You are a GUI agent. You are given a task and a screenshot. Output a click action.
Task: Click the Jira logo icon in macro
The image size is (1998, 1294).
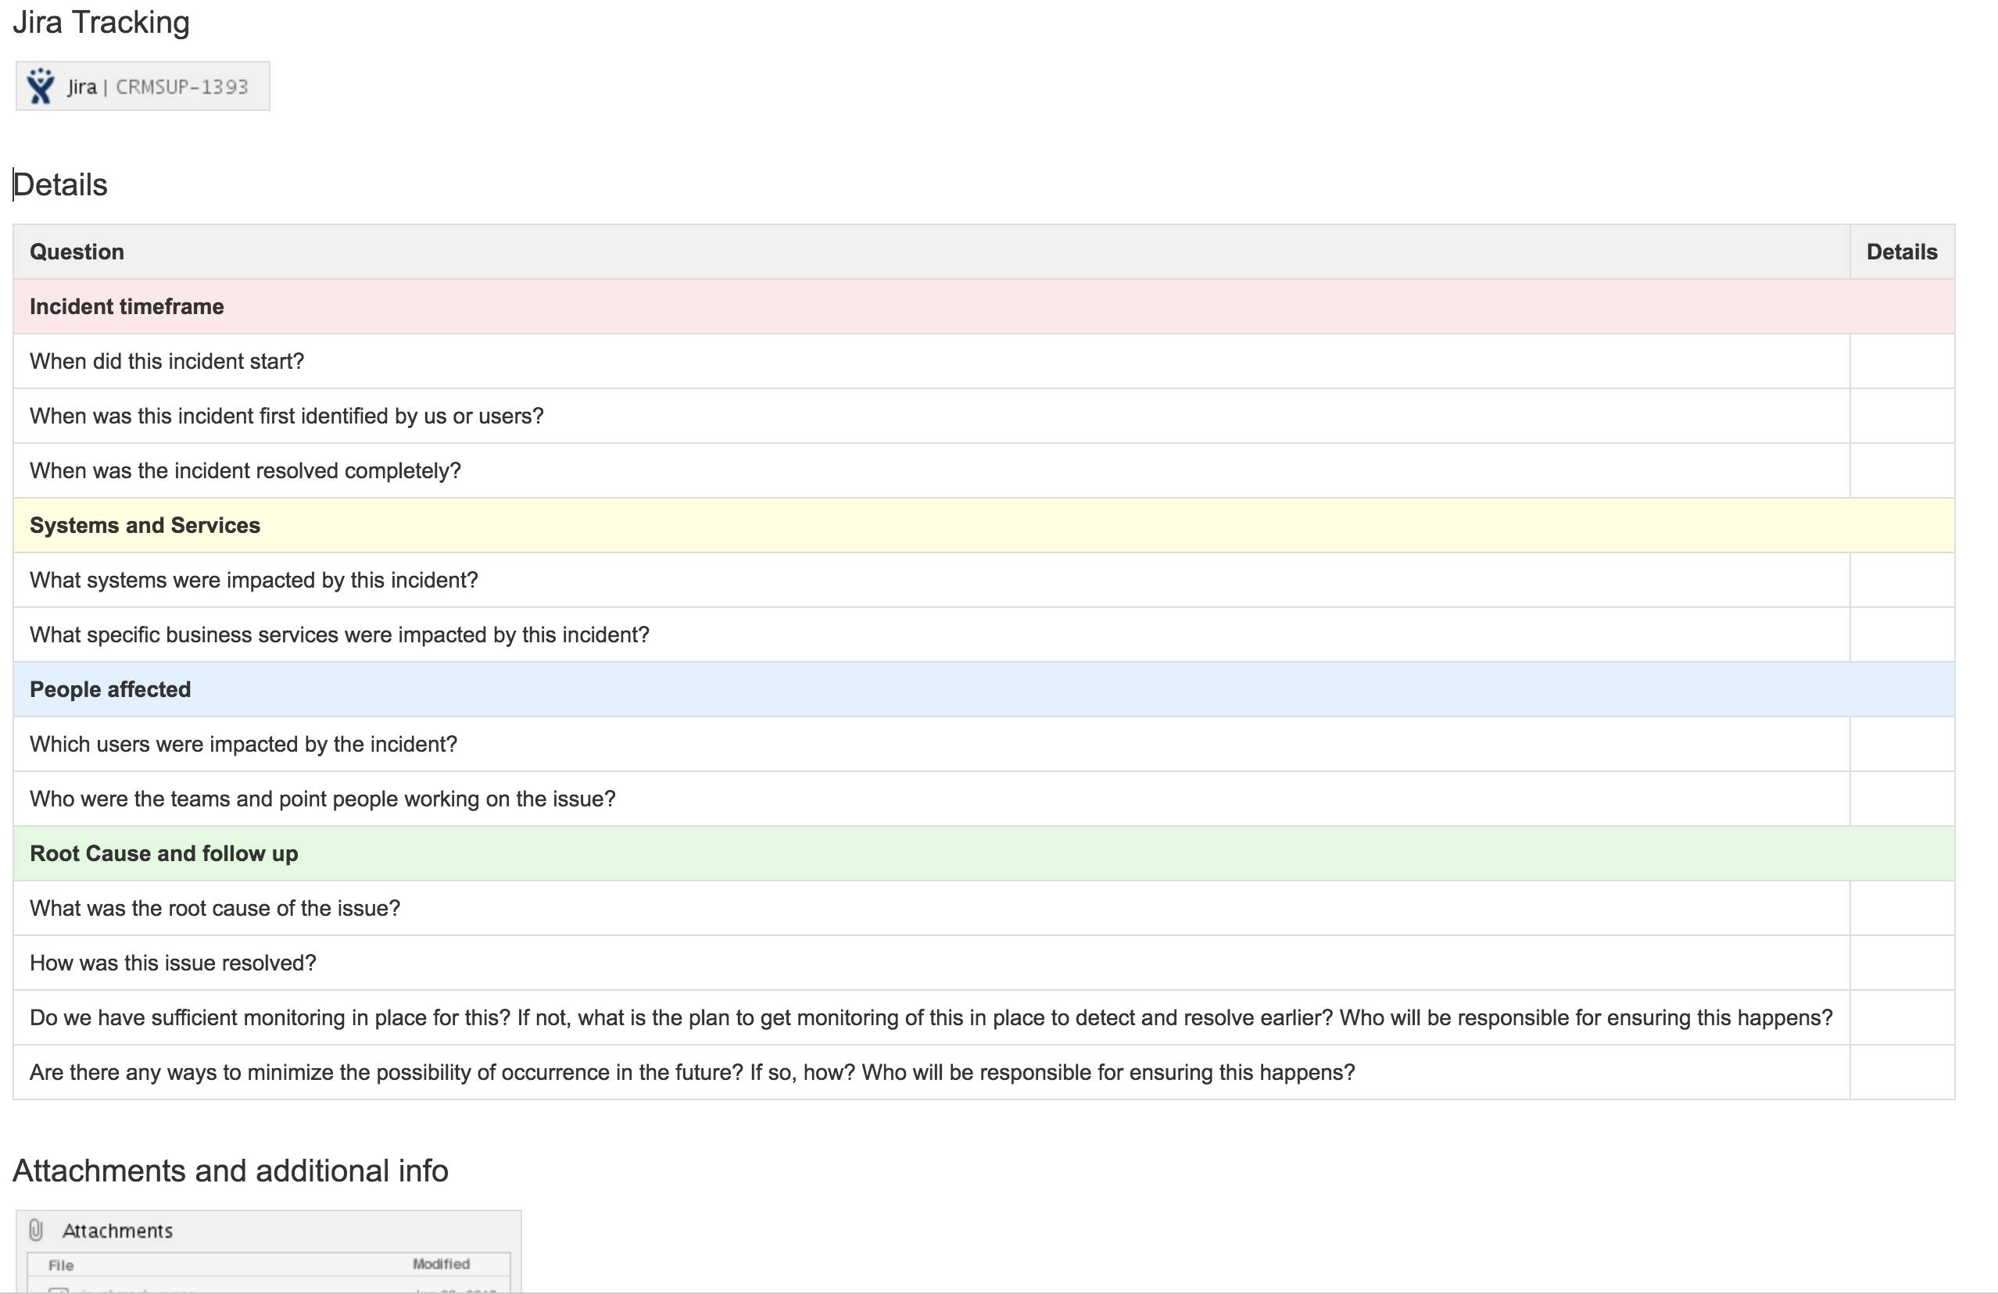(x=39, y=86)
